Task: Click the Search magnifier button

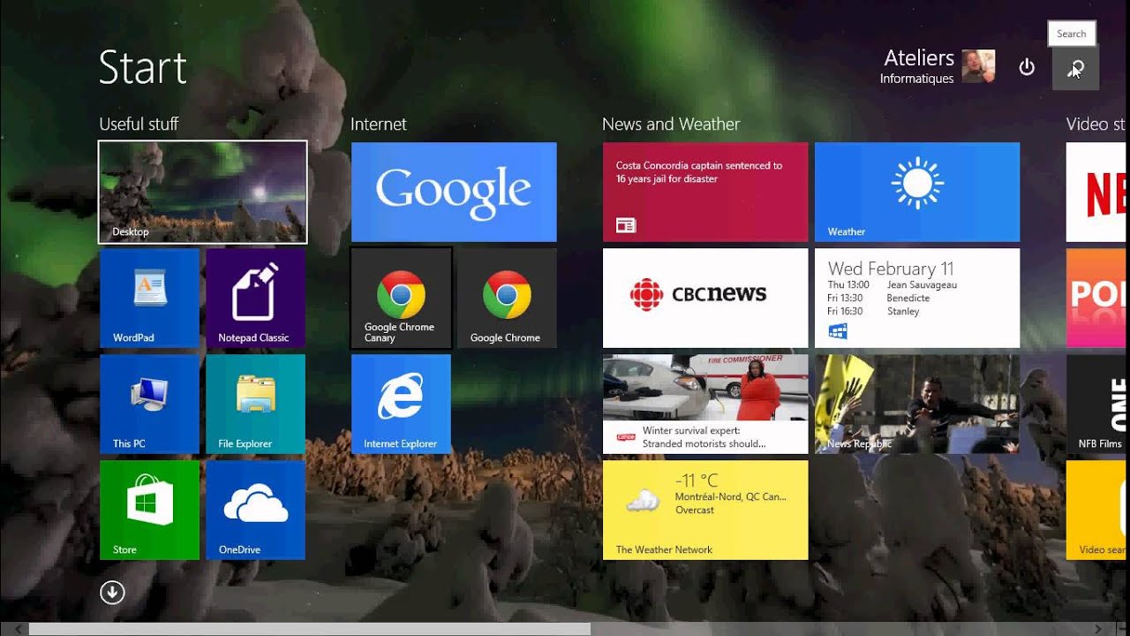Action: click(x=1075, y=68)
